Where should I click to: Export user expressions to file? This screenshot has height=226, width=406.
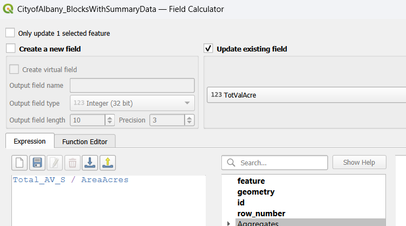click(x=108, y=163)
